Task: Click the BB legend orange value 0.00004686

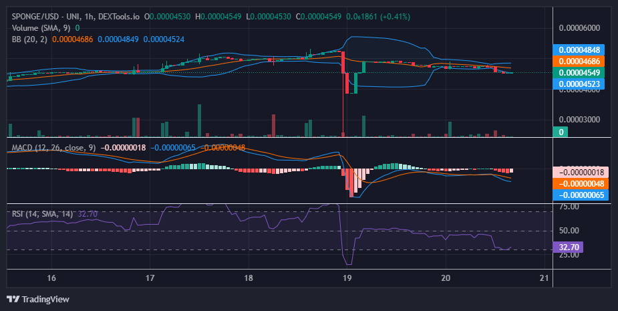Action: pyautogui.click(x=73, y=39)
